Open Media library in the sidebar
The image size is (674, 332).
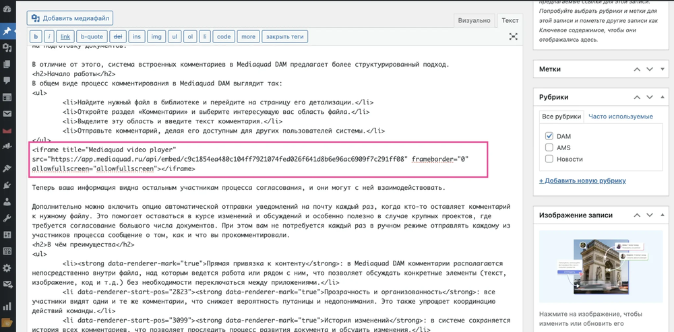pyautogui.click(x=7, y=48)
